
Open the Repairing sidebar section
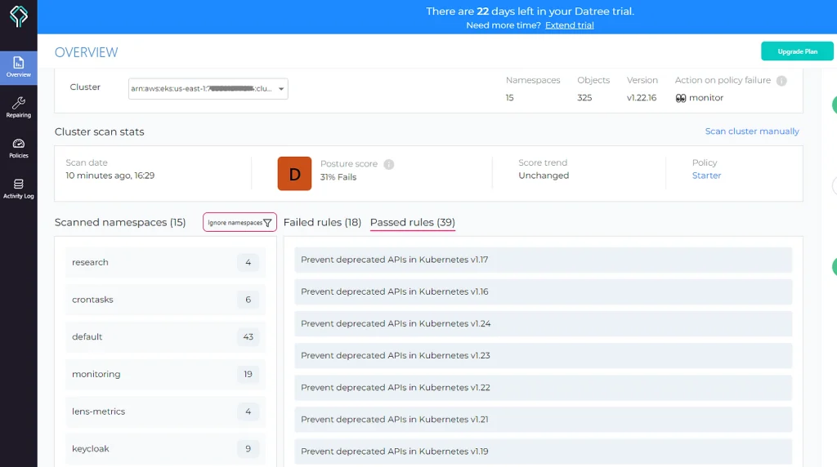[x=19, y=108]
